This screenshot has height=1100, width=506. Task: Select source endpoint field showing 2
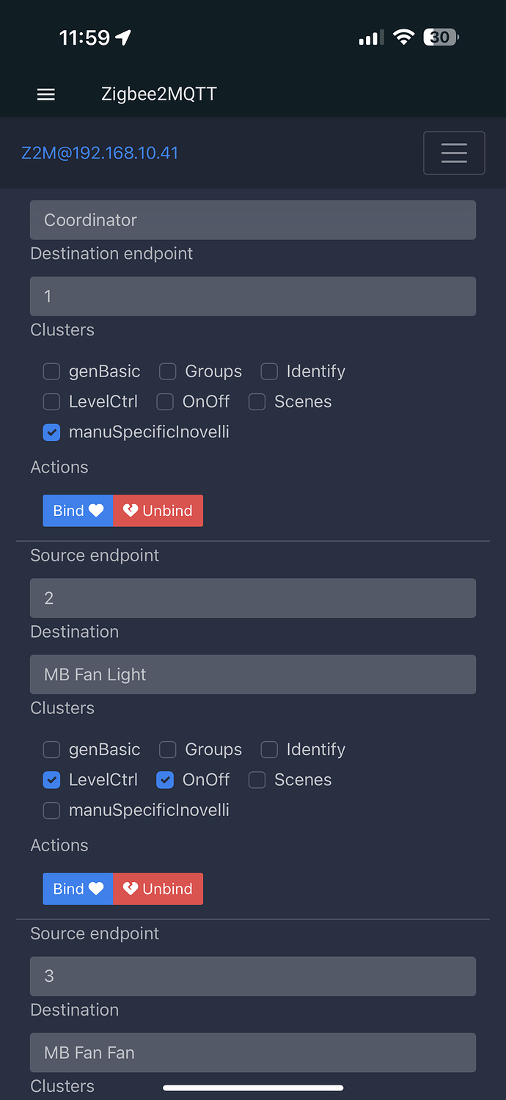253,598
